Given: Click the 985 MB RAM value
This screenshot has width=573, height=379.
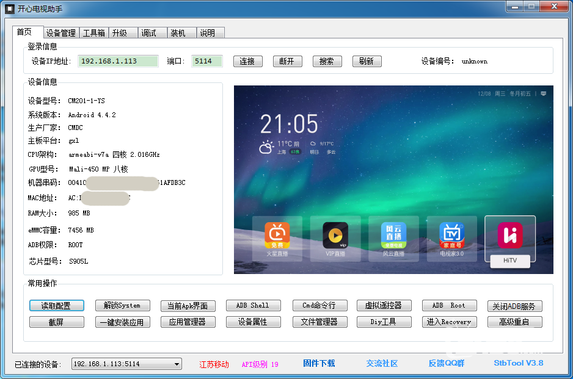Looking at the screenshot, I should pos(79,213).
